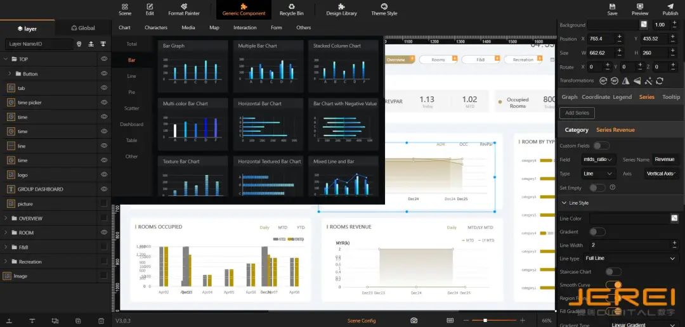Image resolution: width=685 pixels, height=327 pixels.
Task: Enable the Staircase Chart toggle
Action: point(613,272)
